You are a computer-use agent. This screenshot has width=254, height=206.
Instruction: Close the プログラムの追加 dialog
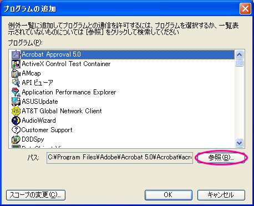point(246,8)
